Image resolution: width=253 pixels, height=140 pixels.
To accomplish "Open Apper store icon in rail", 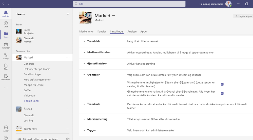I will (6, 128).
